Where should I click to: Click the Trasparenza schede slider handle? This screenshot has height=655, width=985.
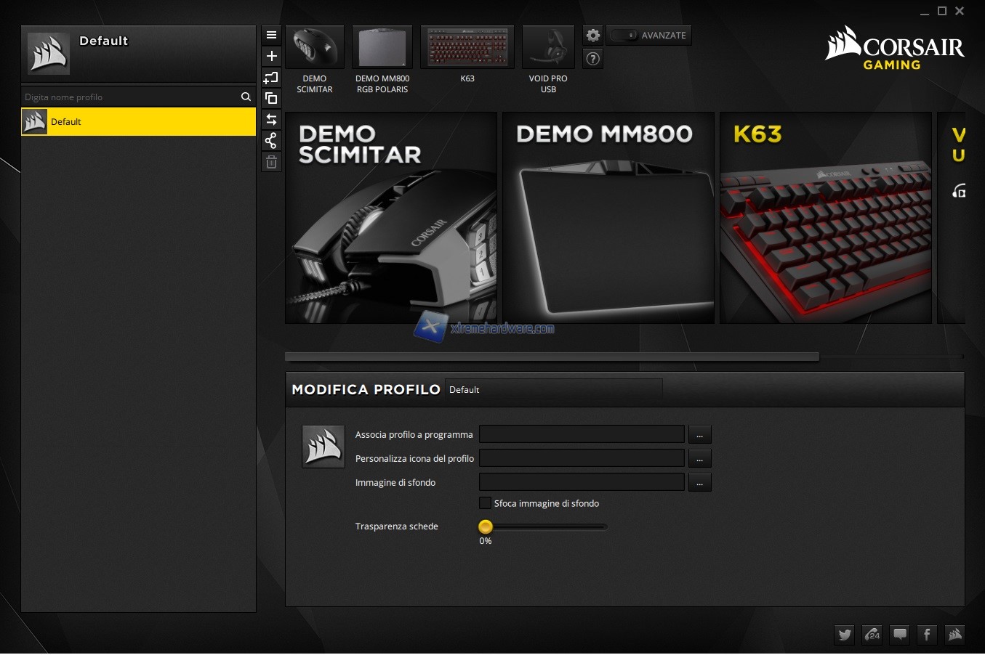(486, 526)
